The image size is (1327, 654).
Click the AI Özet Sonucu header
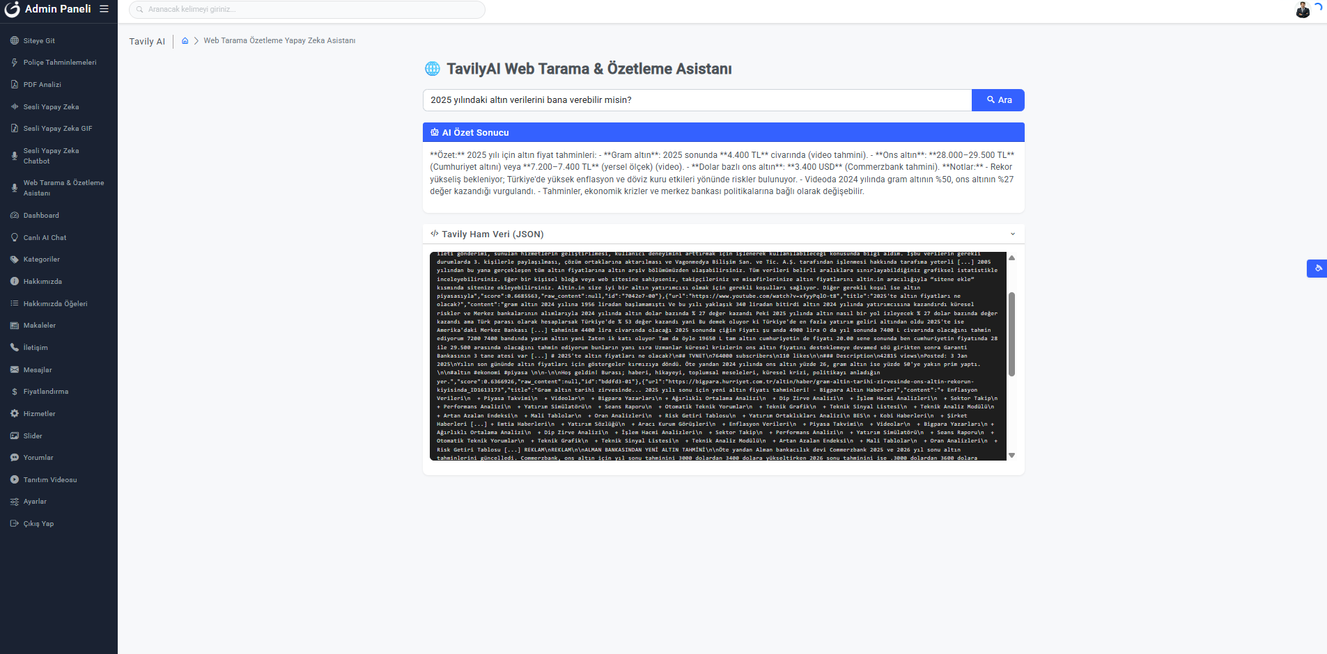724,132
